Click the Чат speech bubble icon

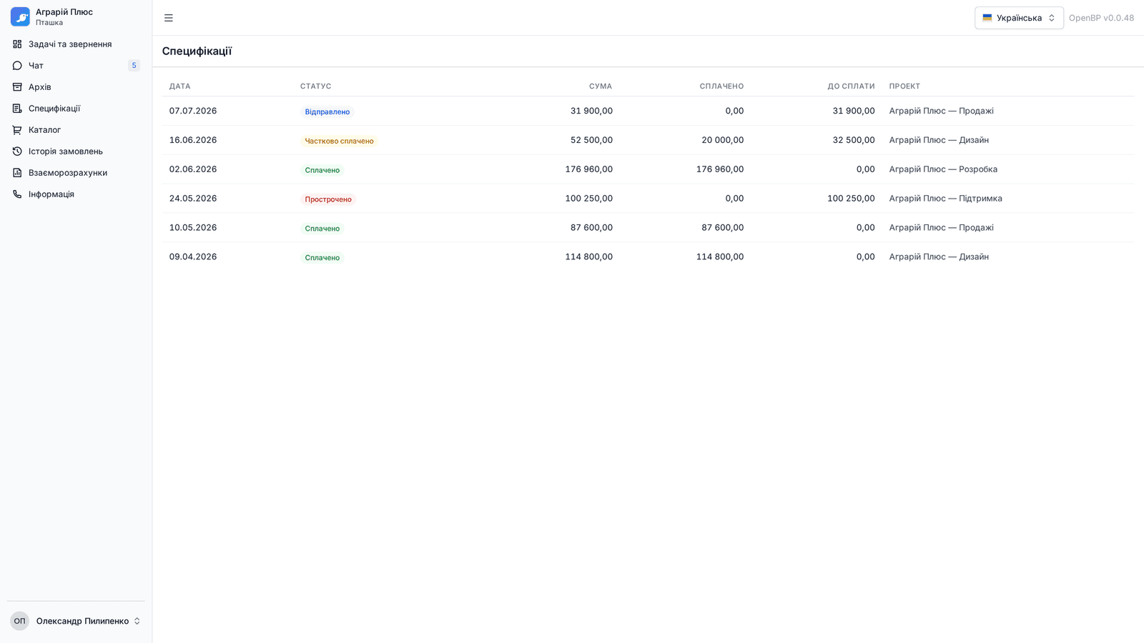click(17, 66)
